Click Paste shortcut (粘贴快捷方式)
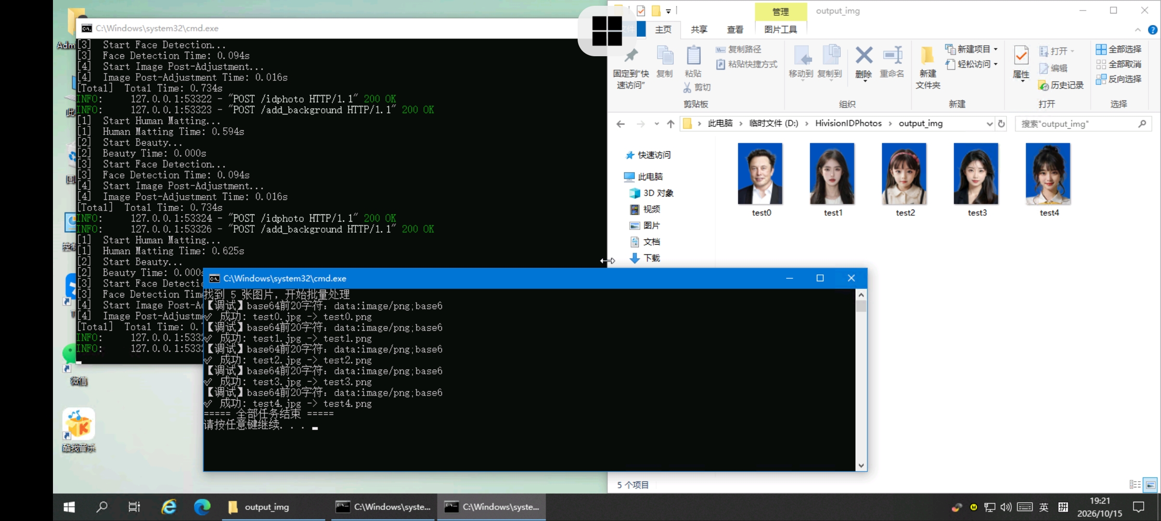Viewport: 1161px width, 521px height. click(747, 64)
